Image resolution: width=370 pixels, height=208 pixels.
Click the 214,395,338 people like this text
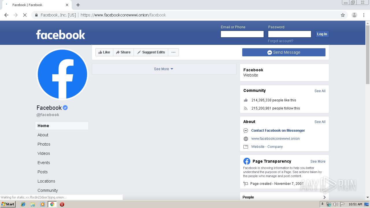274,100
